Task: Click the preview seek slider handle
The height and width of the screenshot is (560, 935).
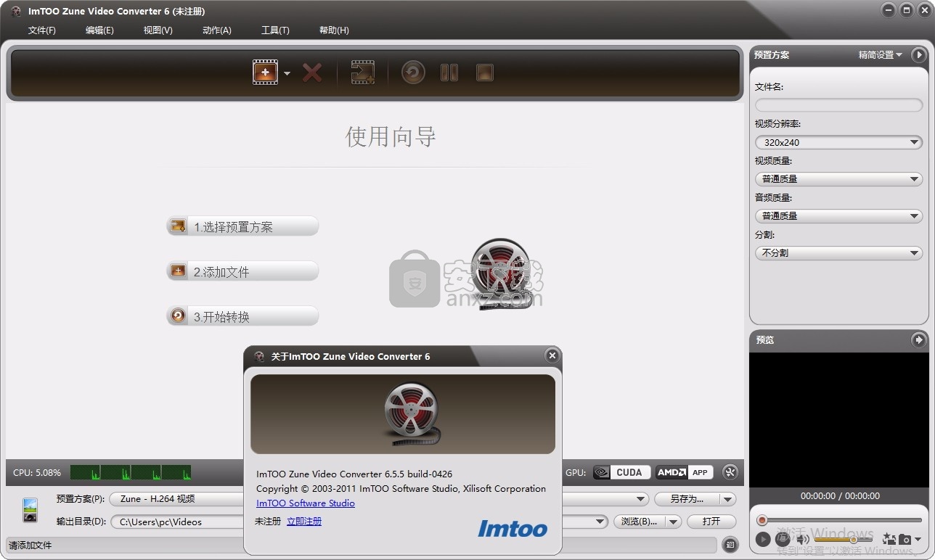Action: coord(762,520)
